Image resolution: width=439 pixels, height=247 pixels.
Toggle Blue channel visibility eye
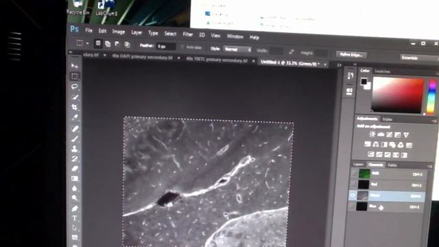pos(352,207)
